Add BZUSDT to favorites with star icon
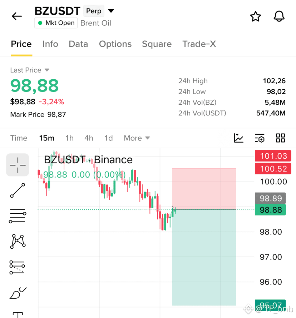This screenshot has width=296, height=318. pos(255,16)
